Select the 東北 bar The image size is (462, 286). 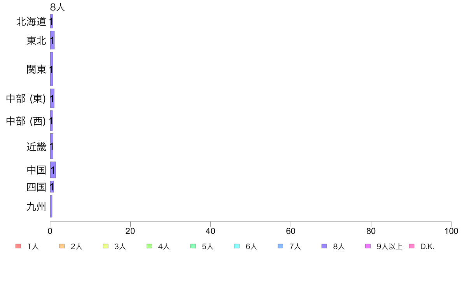coord(52,40)
